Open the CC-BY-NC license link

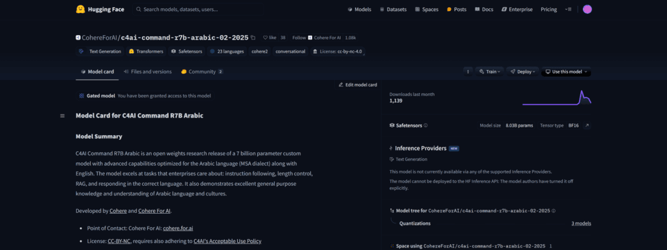pos(119,241)
